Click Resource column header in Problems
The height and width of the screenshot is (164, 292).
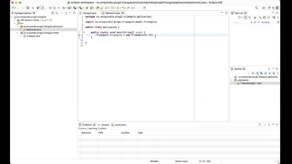pyautogui.click(x=86, y=133)
